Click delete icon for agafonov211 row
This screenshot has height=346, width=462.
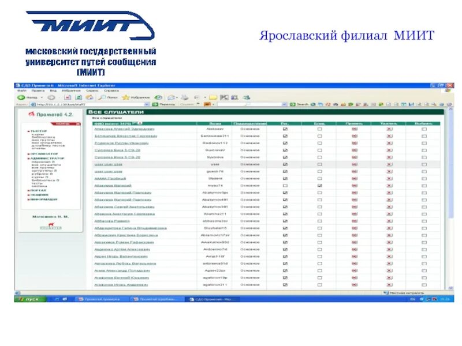click(389, 285)
